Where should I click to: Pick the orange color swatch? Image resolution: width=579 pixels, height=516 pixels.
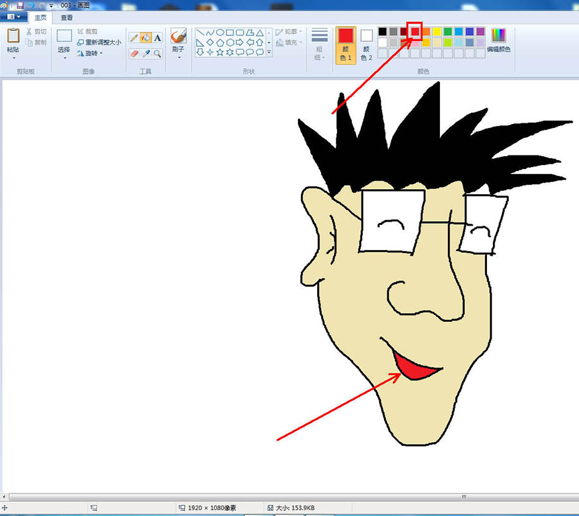click(x=426, y=31)
